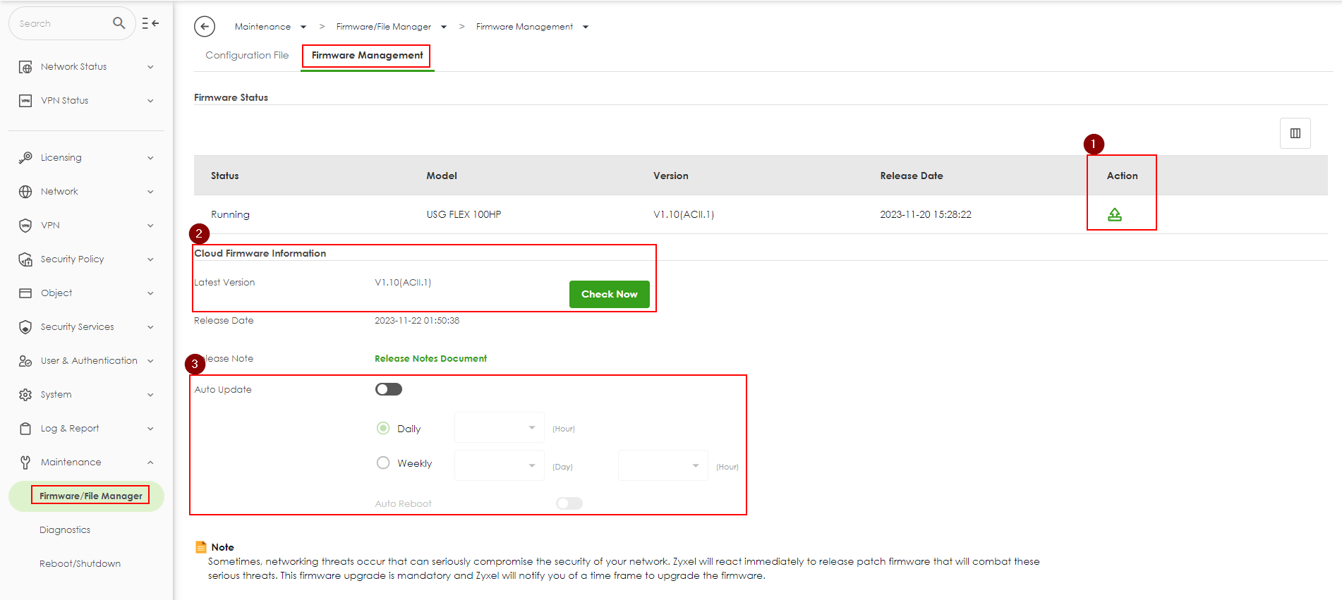
Task: Collapse the sidebar menu icon
Action: click(x=150, y=23)
